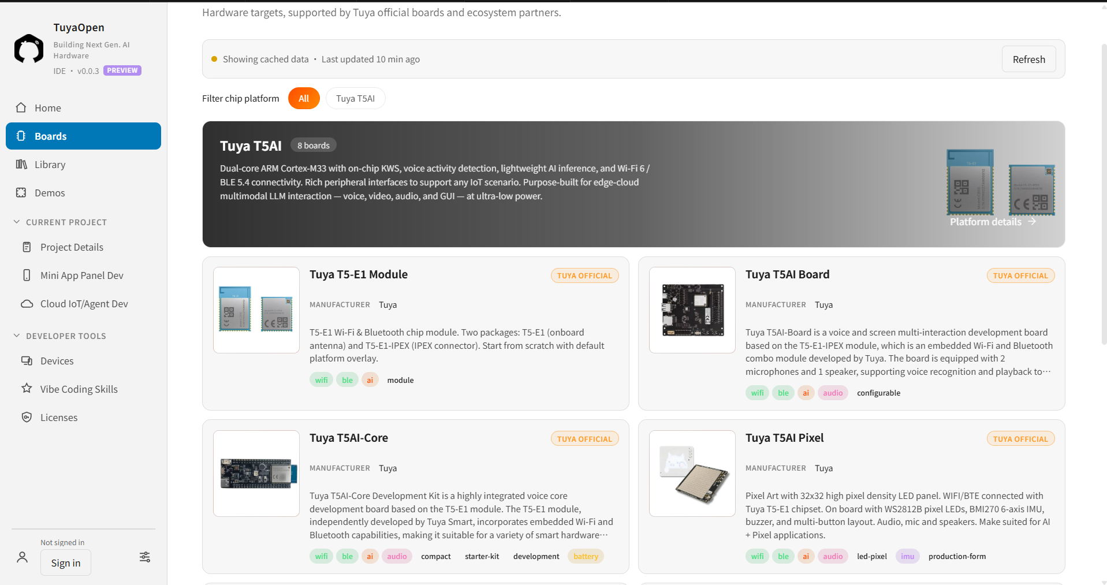Click the 'compact' tag on T5AI-Core
Viewport: 1107px width, 585px height.
pyautogui.click(x=436, y=556)
